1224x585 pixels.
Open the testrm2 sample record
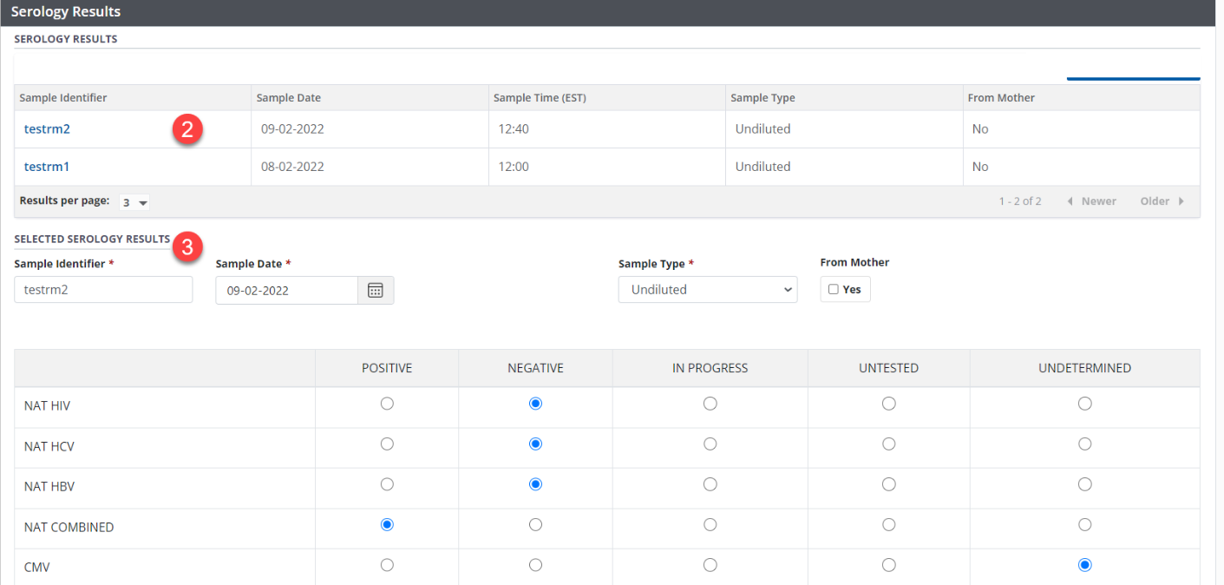pos(47,129)
